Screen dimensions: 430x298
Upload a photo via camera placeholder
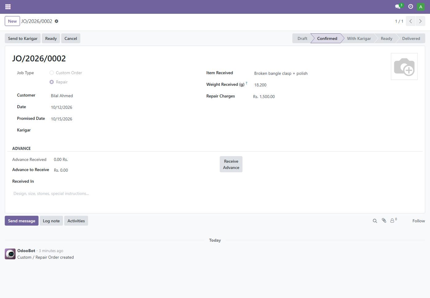coord(404,67)
